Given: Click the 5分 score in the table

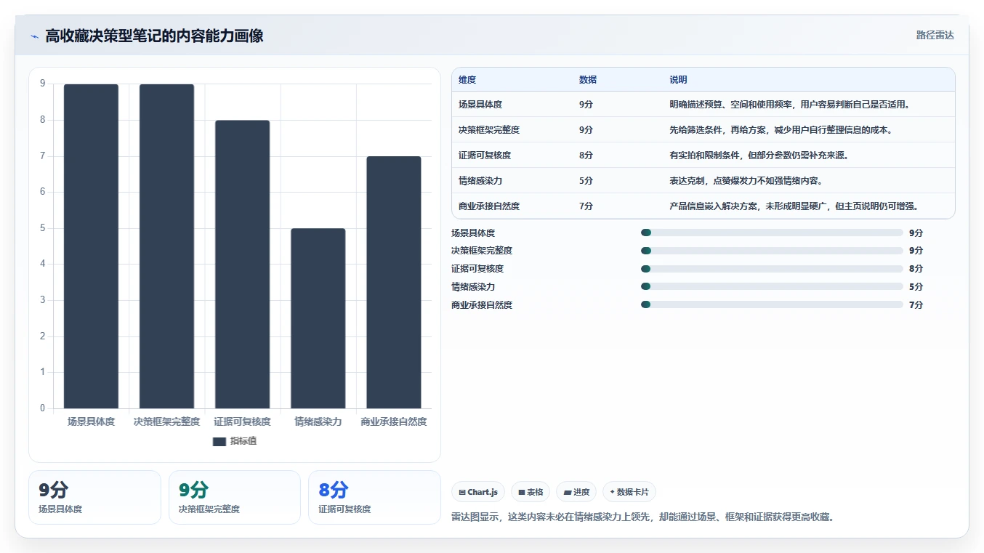Looking at the screenshot, I should pyautogui.click(x=586, y=181).
